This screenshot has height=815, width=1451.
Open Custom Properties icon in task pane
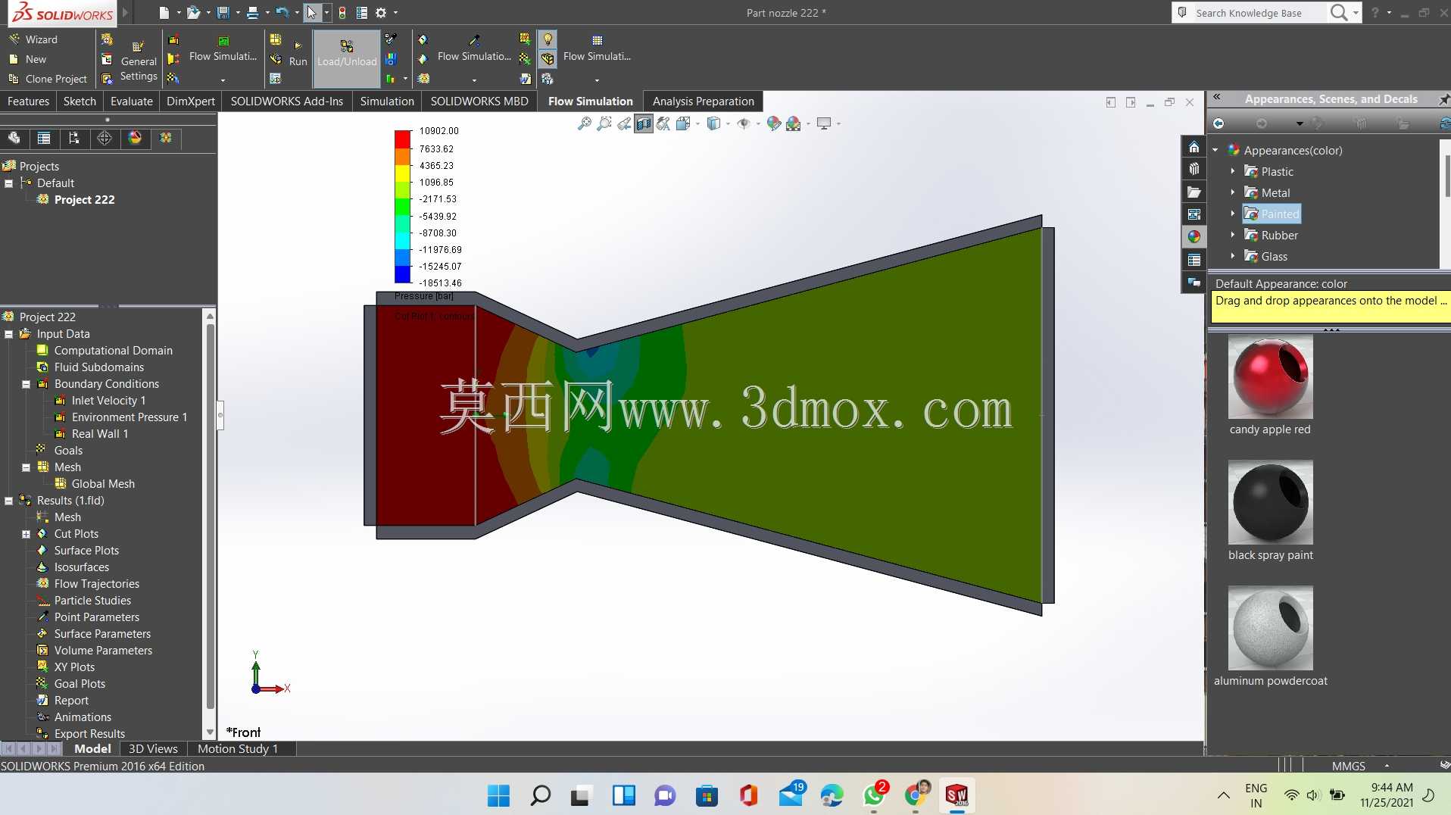click(1194, 260)
